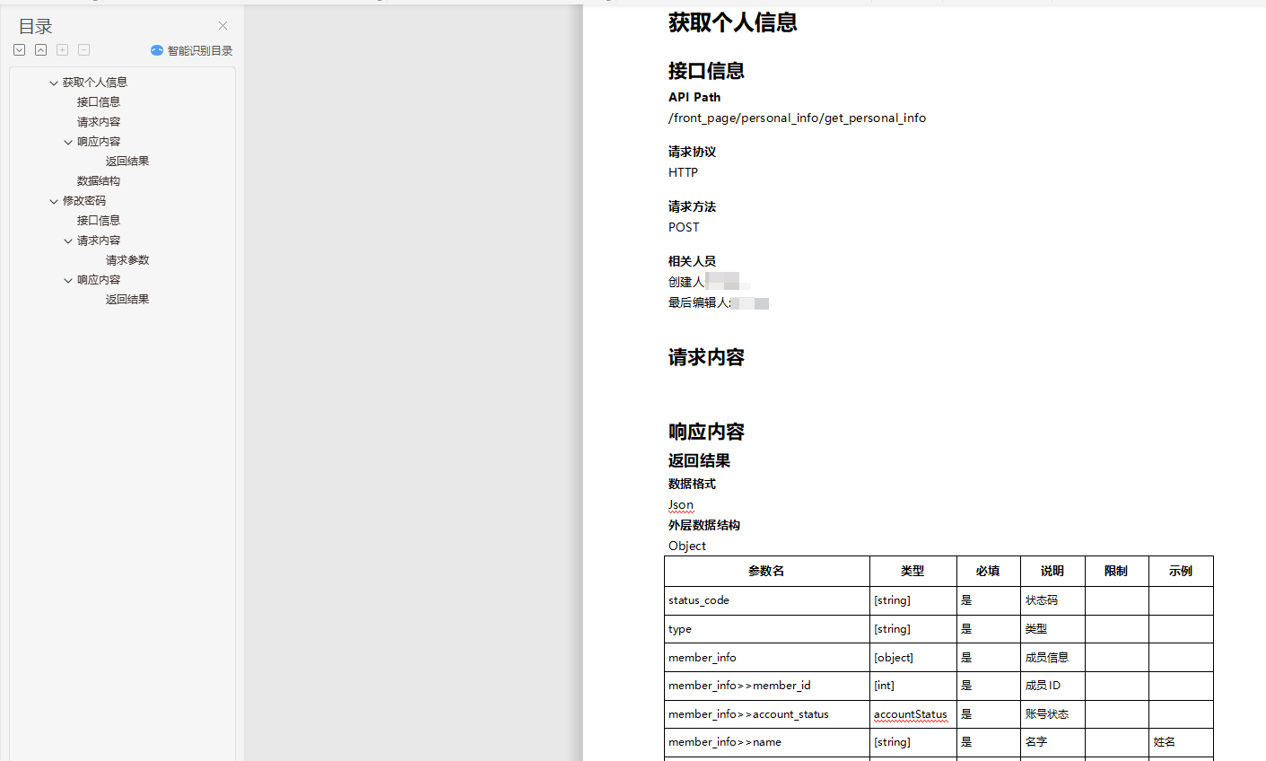
Task: Go to 返回结果 under 获取个人信息 in outline
Action: coord(127,162)
